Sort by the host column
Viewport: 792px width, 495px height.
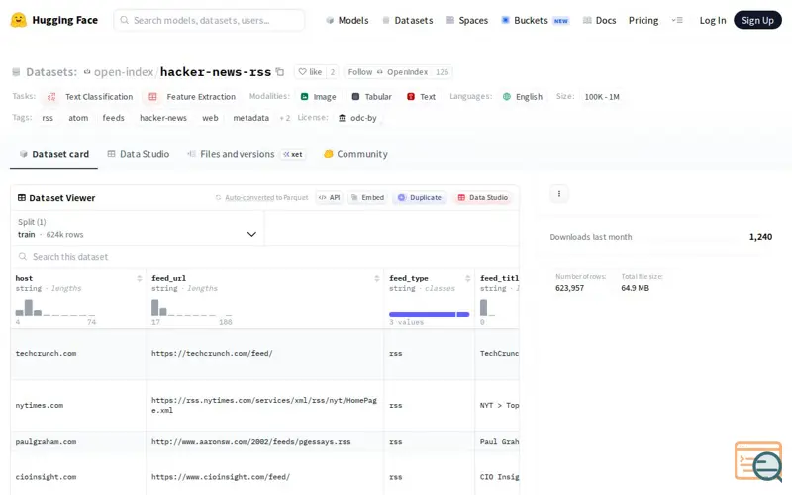click(139, 279)
